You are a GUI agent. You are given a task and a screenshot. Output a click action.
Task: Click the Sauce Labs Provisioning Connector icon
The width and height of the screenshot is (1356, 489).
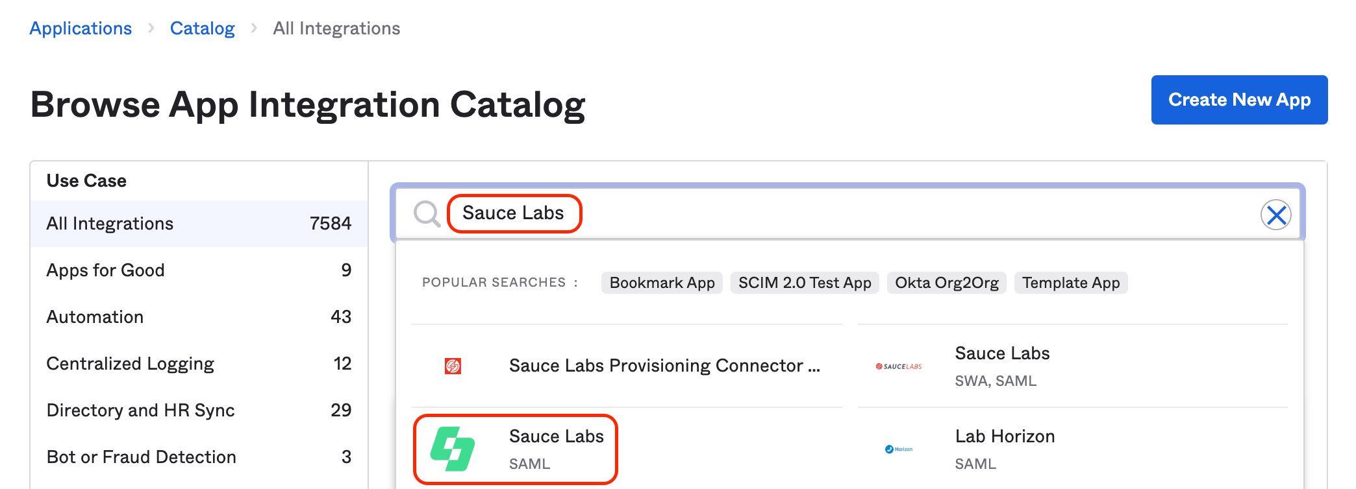[453, 365]
